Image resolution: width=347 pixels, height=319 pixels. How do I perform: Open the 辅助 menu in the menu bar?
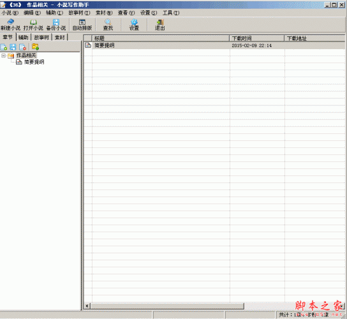click(x=54, y=13)
